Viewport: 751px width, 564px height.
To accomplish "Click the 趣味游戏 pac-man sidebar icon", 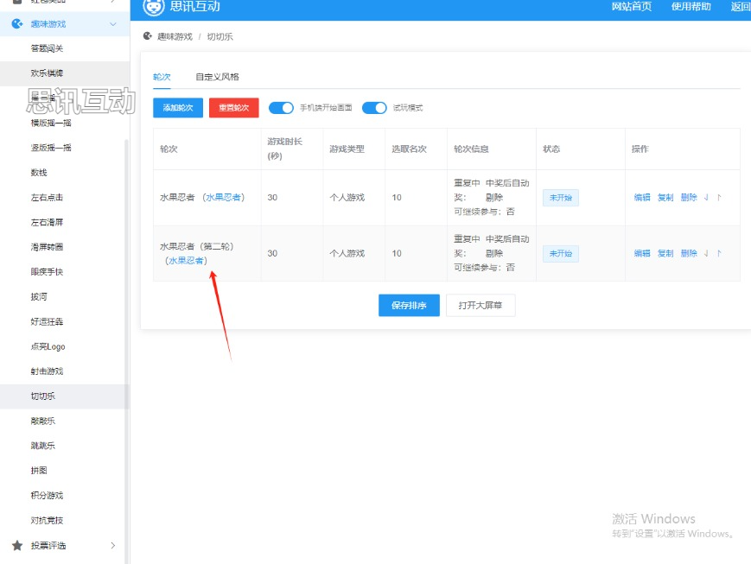I will (17, 23).
